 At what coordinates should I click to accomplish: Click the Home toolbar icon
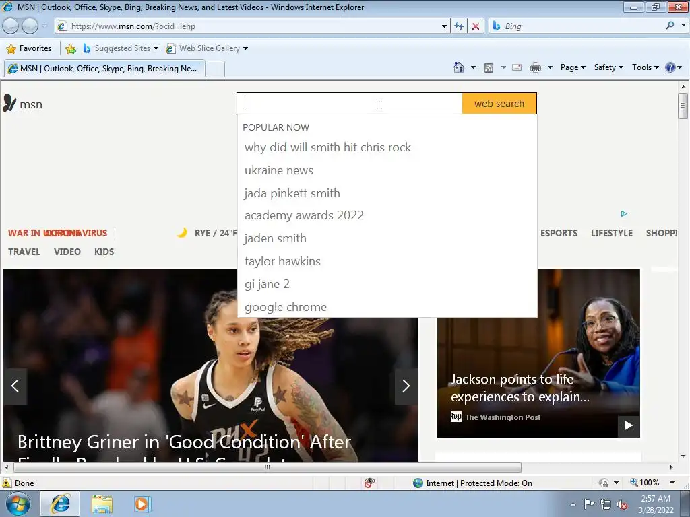[x=458, y=67]
